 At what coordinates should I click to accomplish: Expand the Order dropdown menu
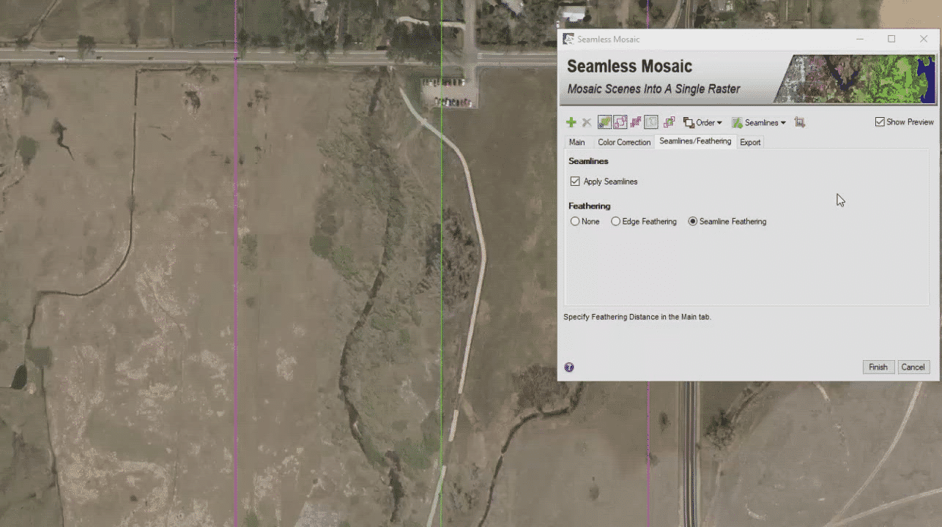click(x=703, y=122)
